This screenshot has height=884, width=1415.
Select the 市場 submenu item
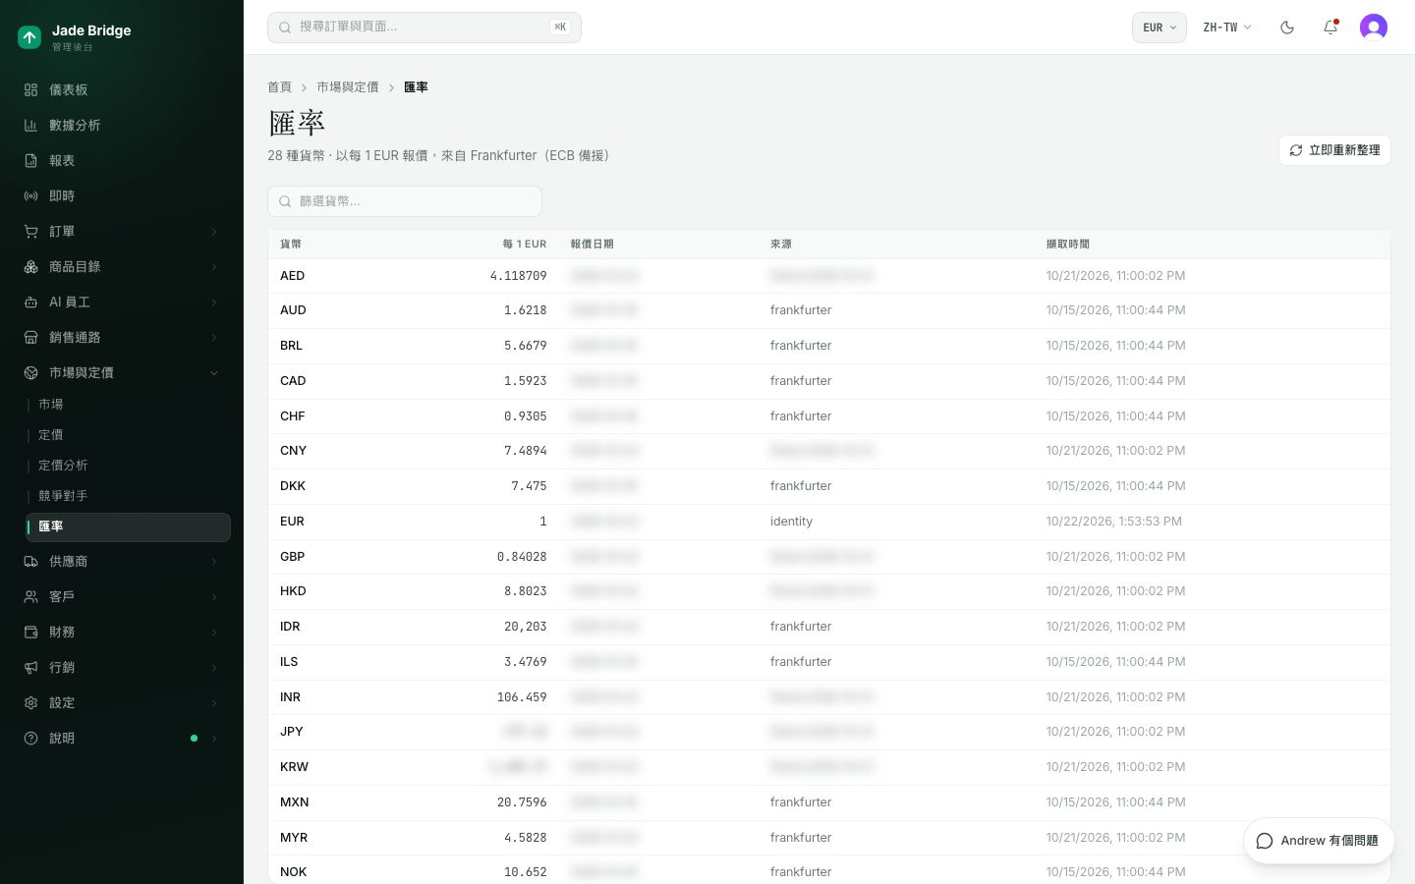pos(129,405)
